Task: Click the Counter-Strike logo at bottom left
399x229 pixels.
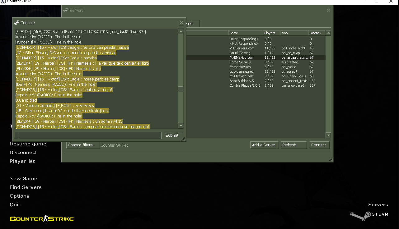Action: click(42, 219)
